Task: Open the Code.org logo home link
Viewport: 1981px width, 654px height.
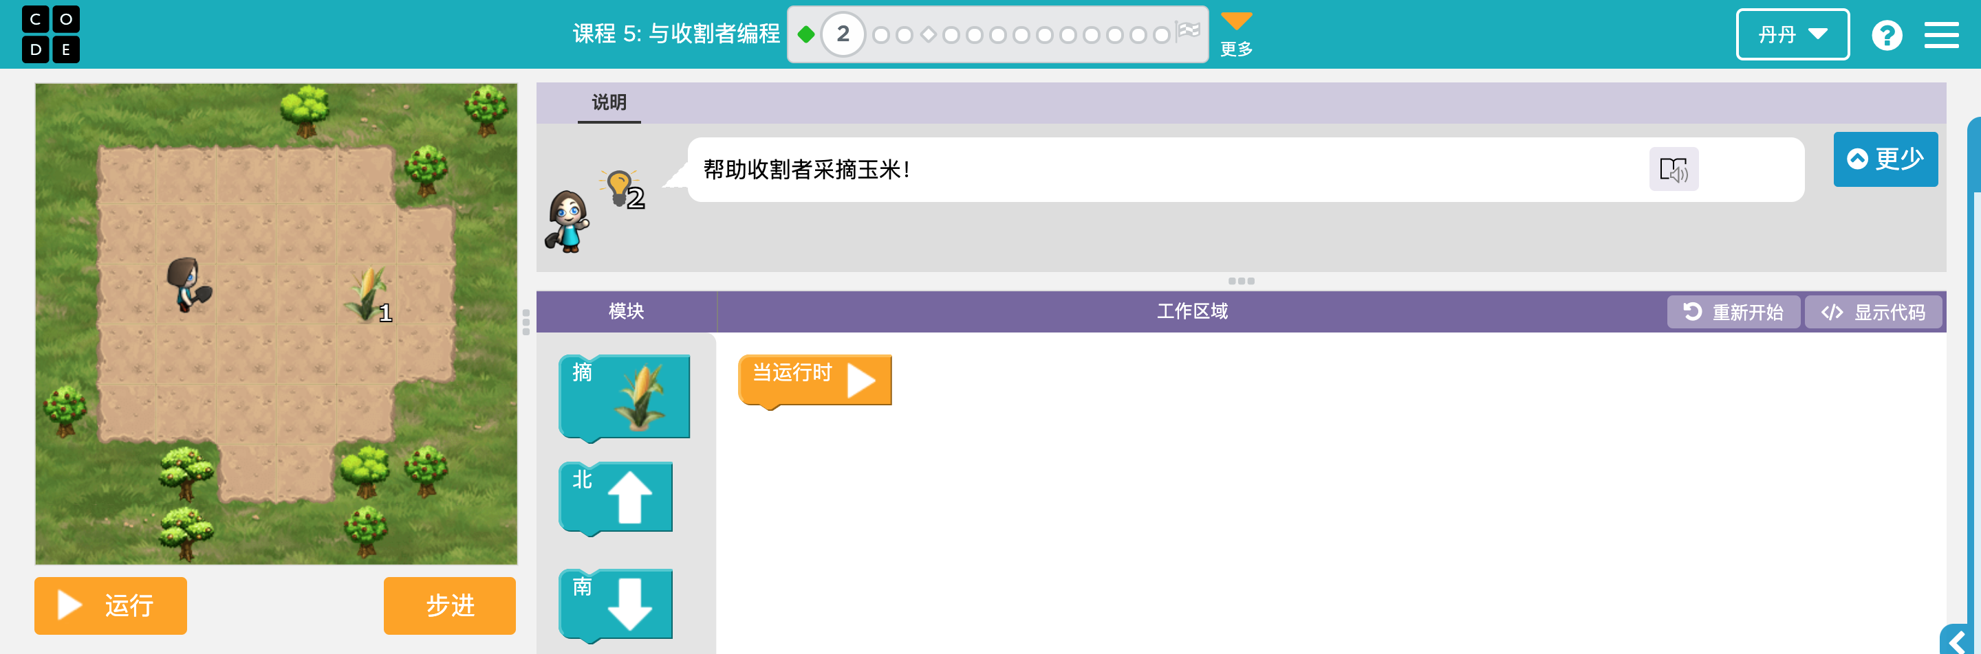Action: click(51, 34)
